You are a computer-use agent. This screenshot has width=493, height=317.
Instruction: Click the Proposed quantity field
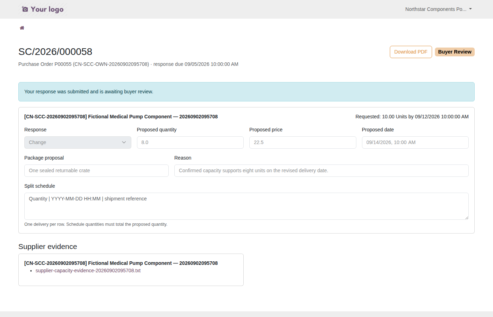pyautogui.click(x=190, y=142)
